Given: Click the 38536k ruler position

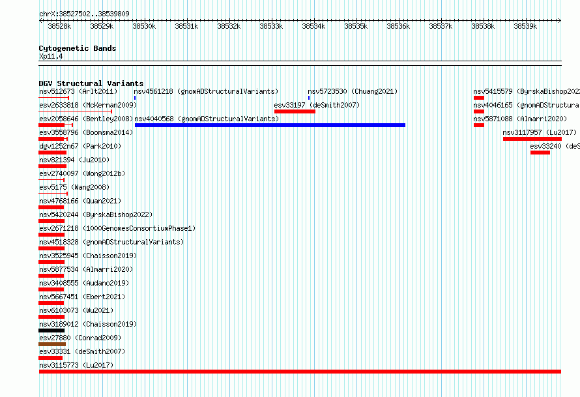Looking at the screenshot, I should point(398,26).
